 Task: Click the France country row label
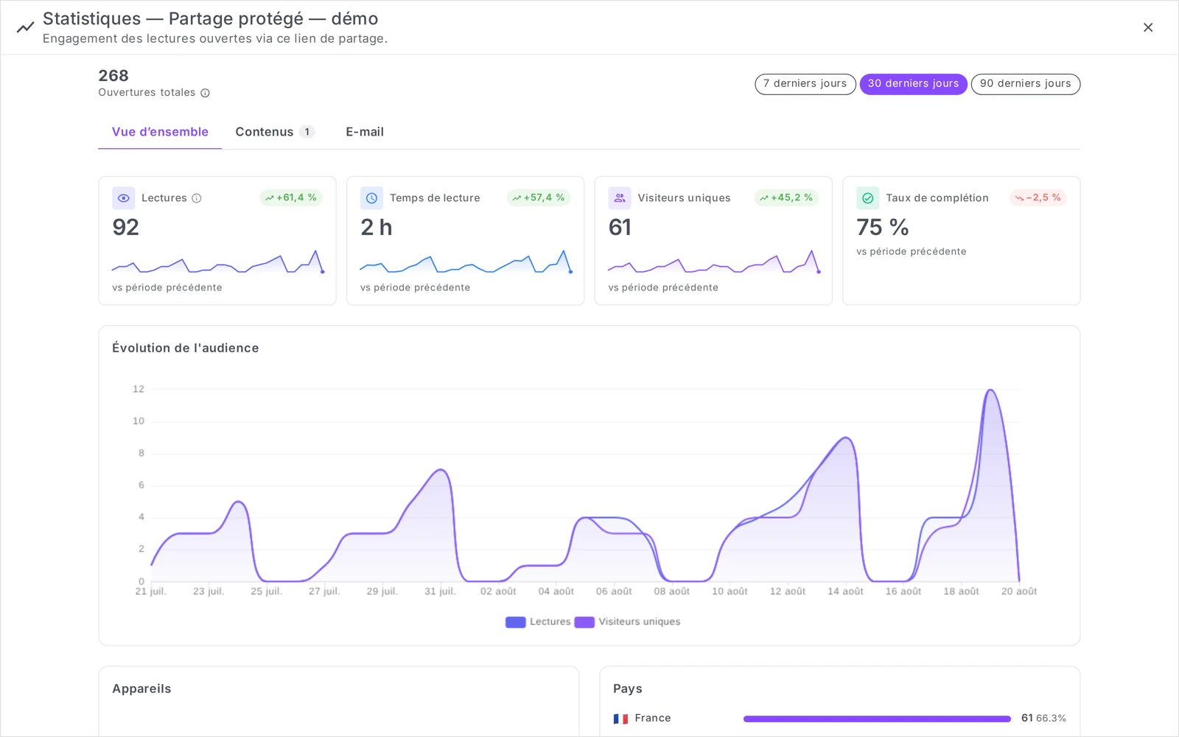(x=653, y=718)
